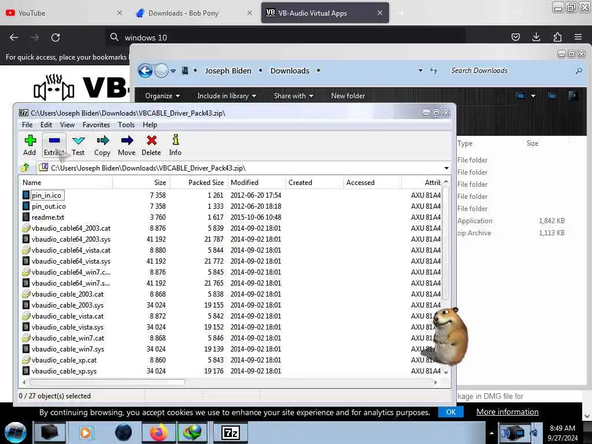The image size is (592, 444).
Task: Open Explorer recent locations dropdown arrow
Action: tap(173, 71)
